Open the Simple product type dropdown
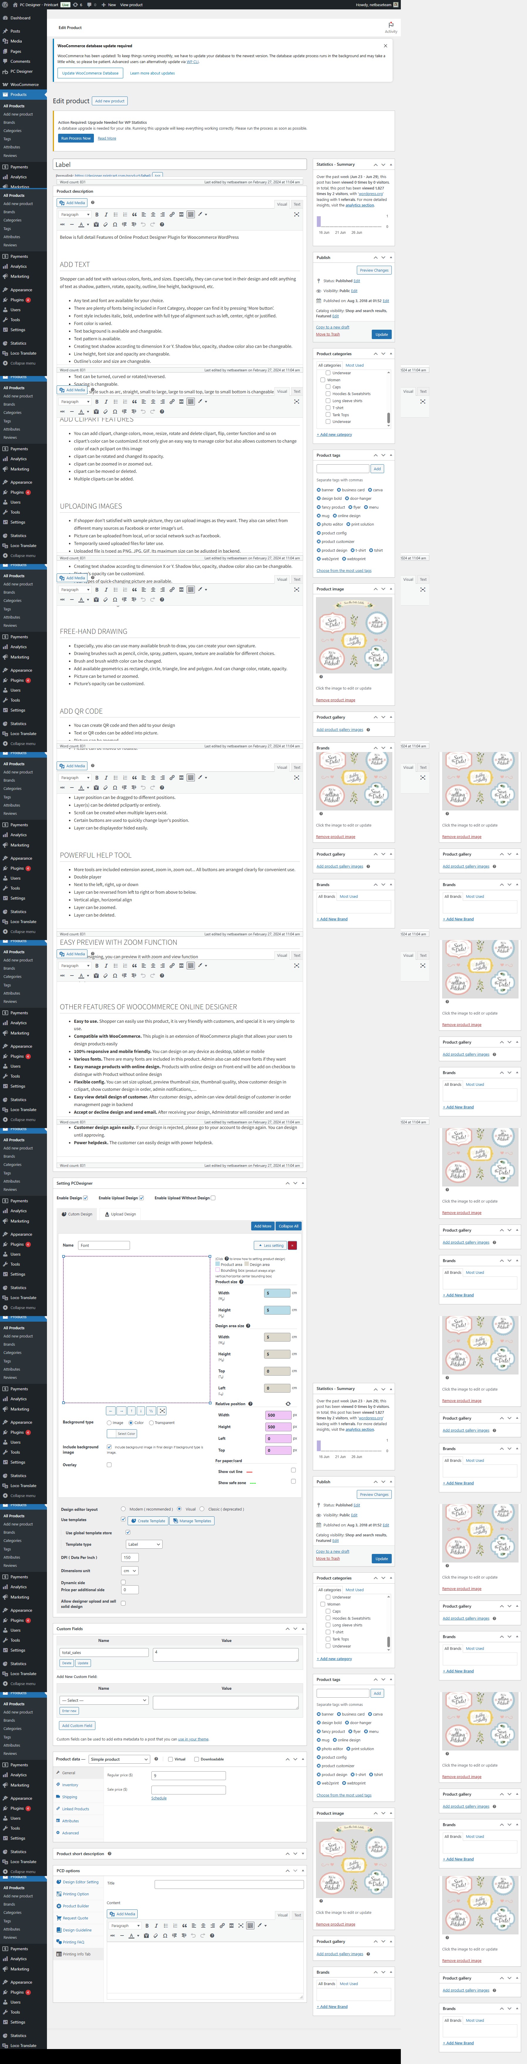 (x=119, y=1759)
